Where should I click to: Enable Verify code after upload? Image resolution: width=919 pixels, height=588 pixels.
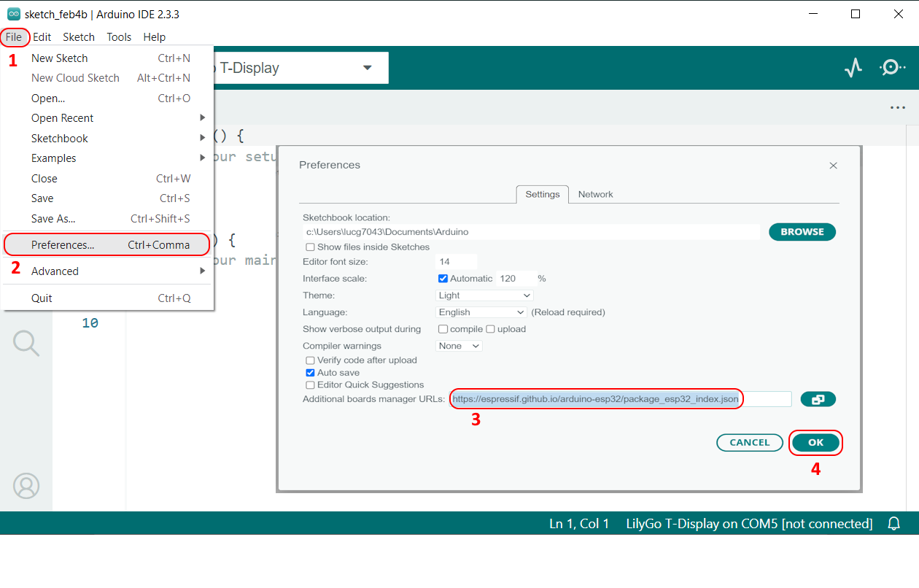[x=310, y=360]
